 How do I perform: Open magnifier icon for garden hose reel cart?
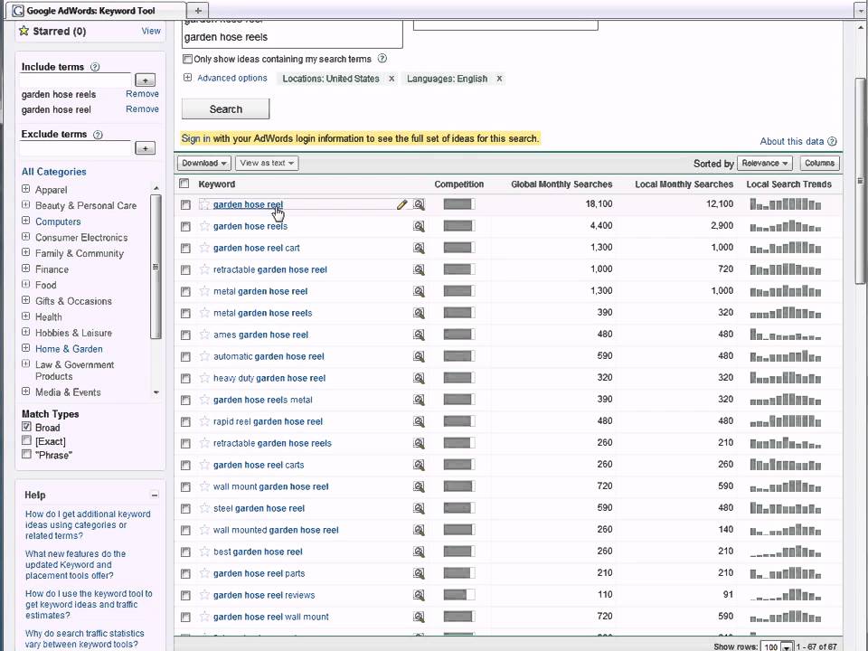point(419,248)
